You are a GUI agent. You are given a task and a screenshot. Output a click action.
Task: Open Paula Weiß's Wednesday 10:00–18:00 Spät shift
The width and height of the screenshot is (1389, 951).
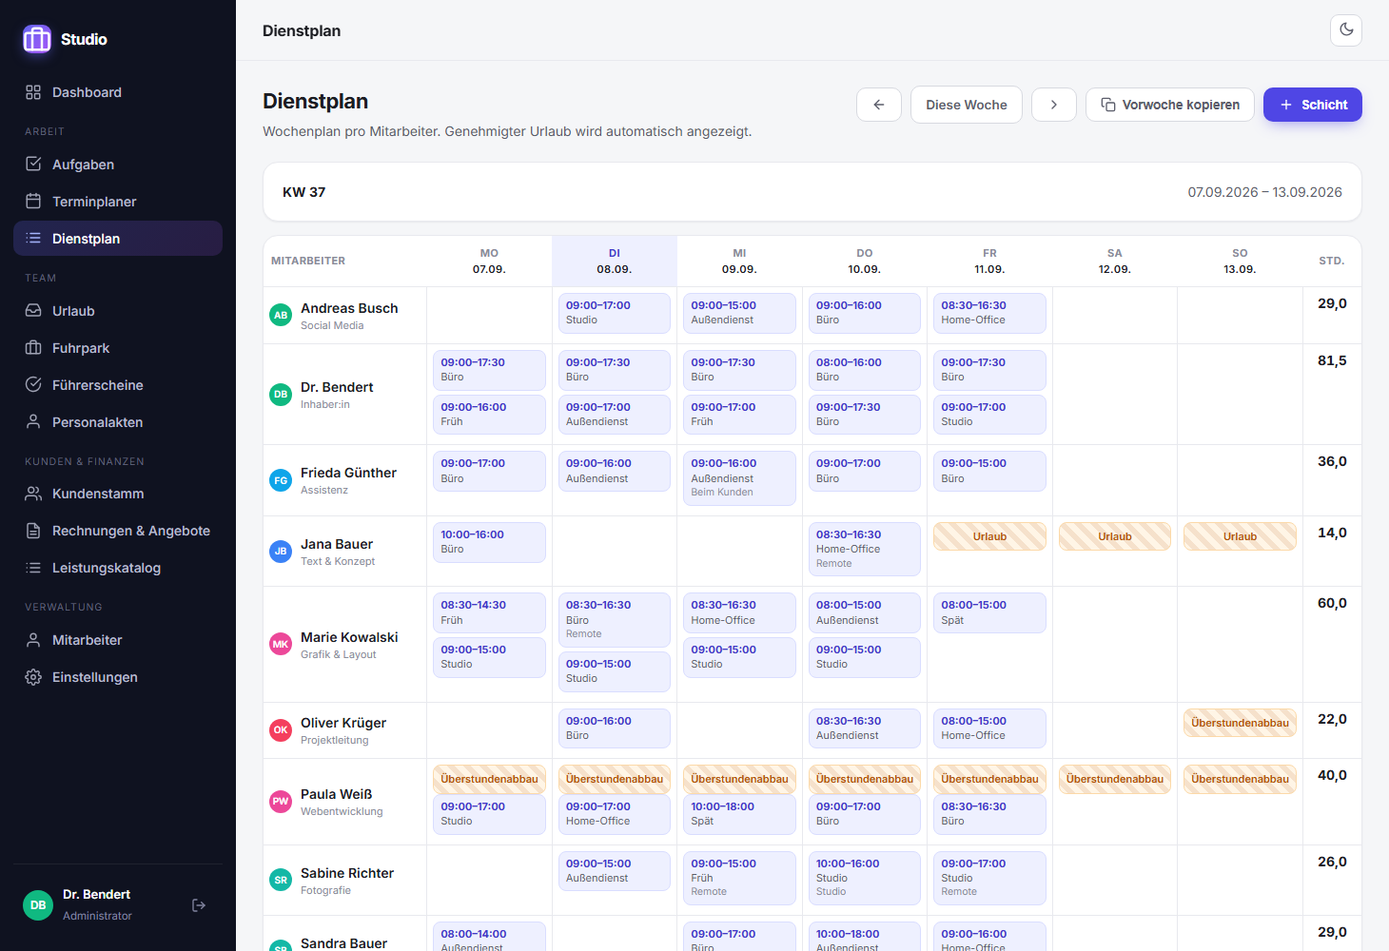point(739,814)
